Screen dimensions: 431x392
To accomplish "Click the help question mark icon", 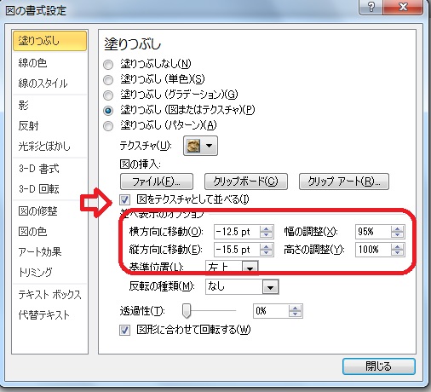I will tap(371, 7).
